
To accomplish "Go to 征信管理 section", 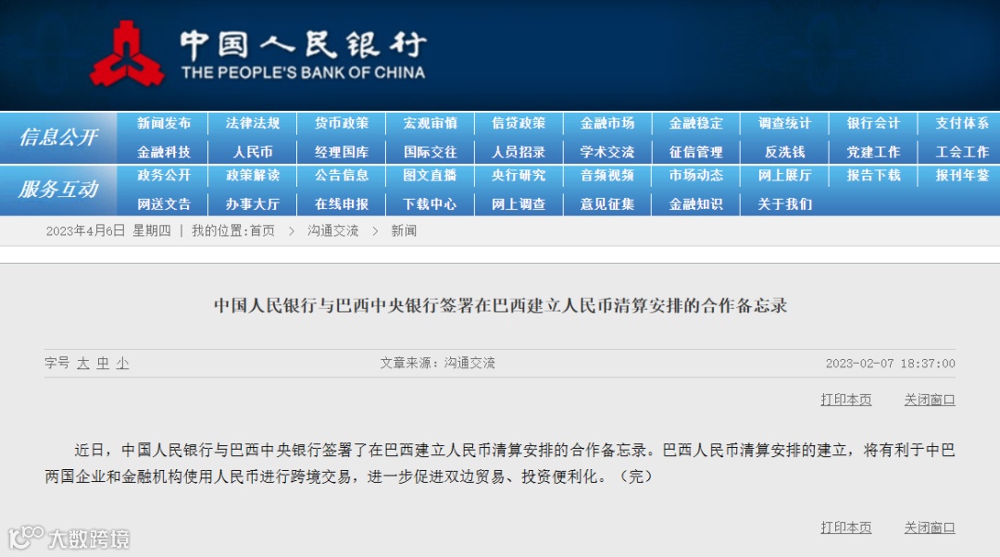I will tap(695, 153).
